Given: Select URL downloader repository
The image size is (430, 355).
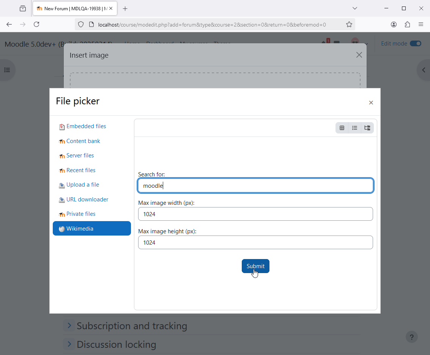Looking at the screenshot, I should pyautogui.click(x=87, y=199).
